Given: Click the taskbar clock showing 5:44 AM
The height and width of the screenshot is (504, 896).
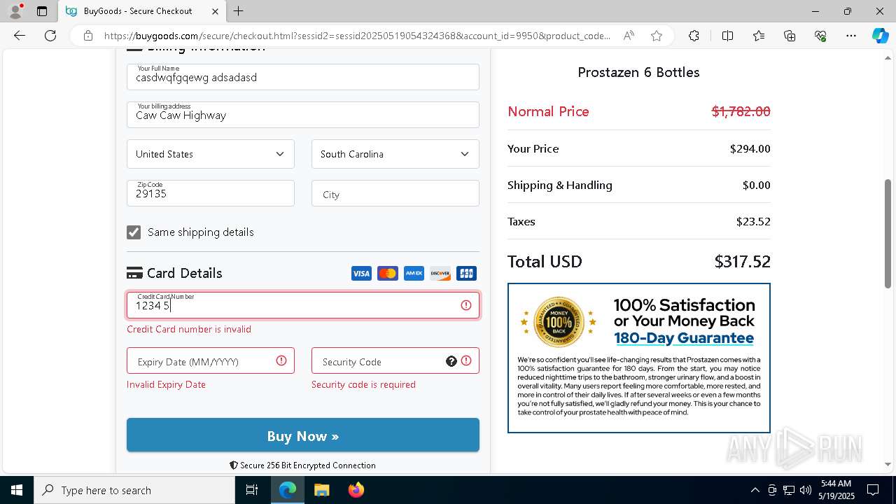Looking at the screenshot, I should click(x=836, y=490).
